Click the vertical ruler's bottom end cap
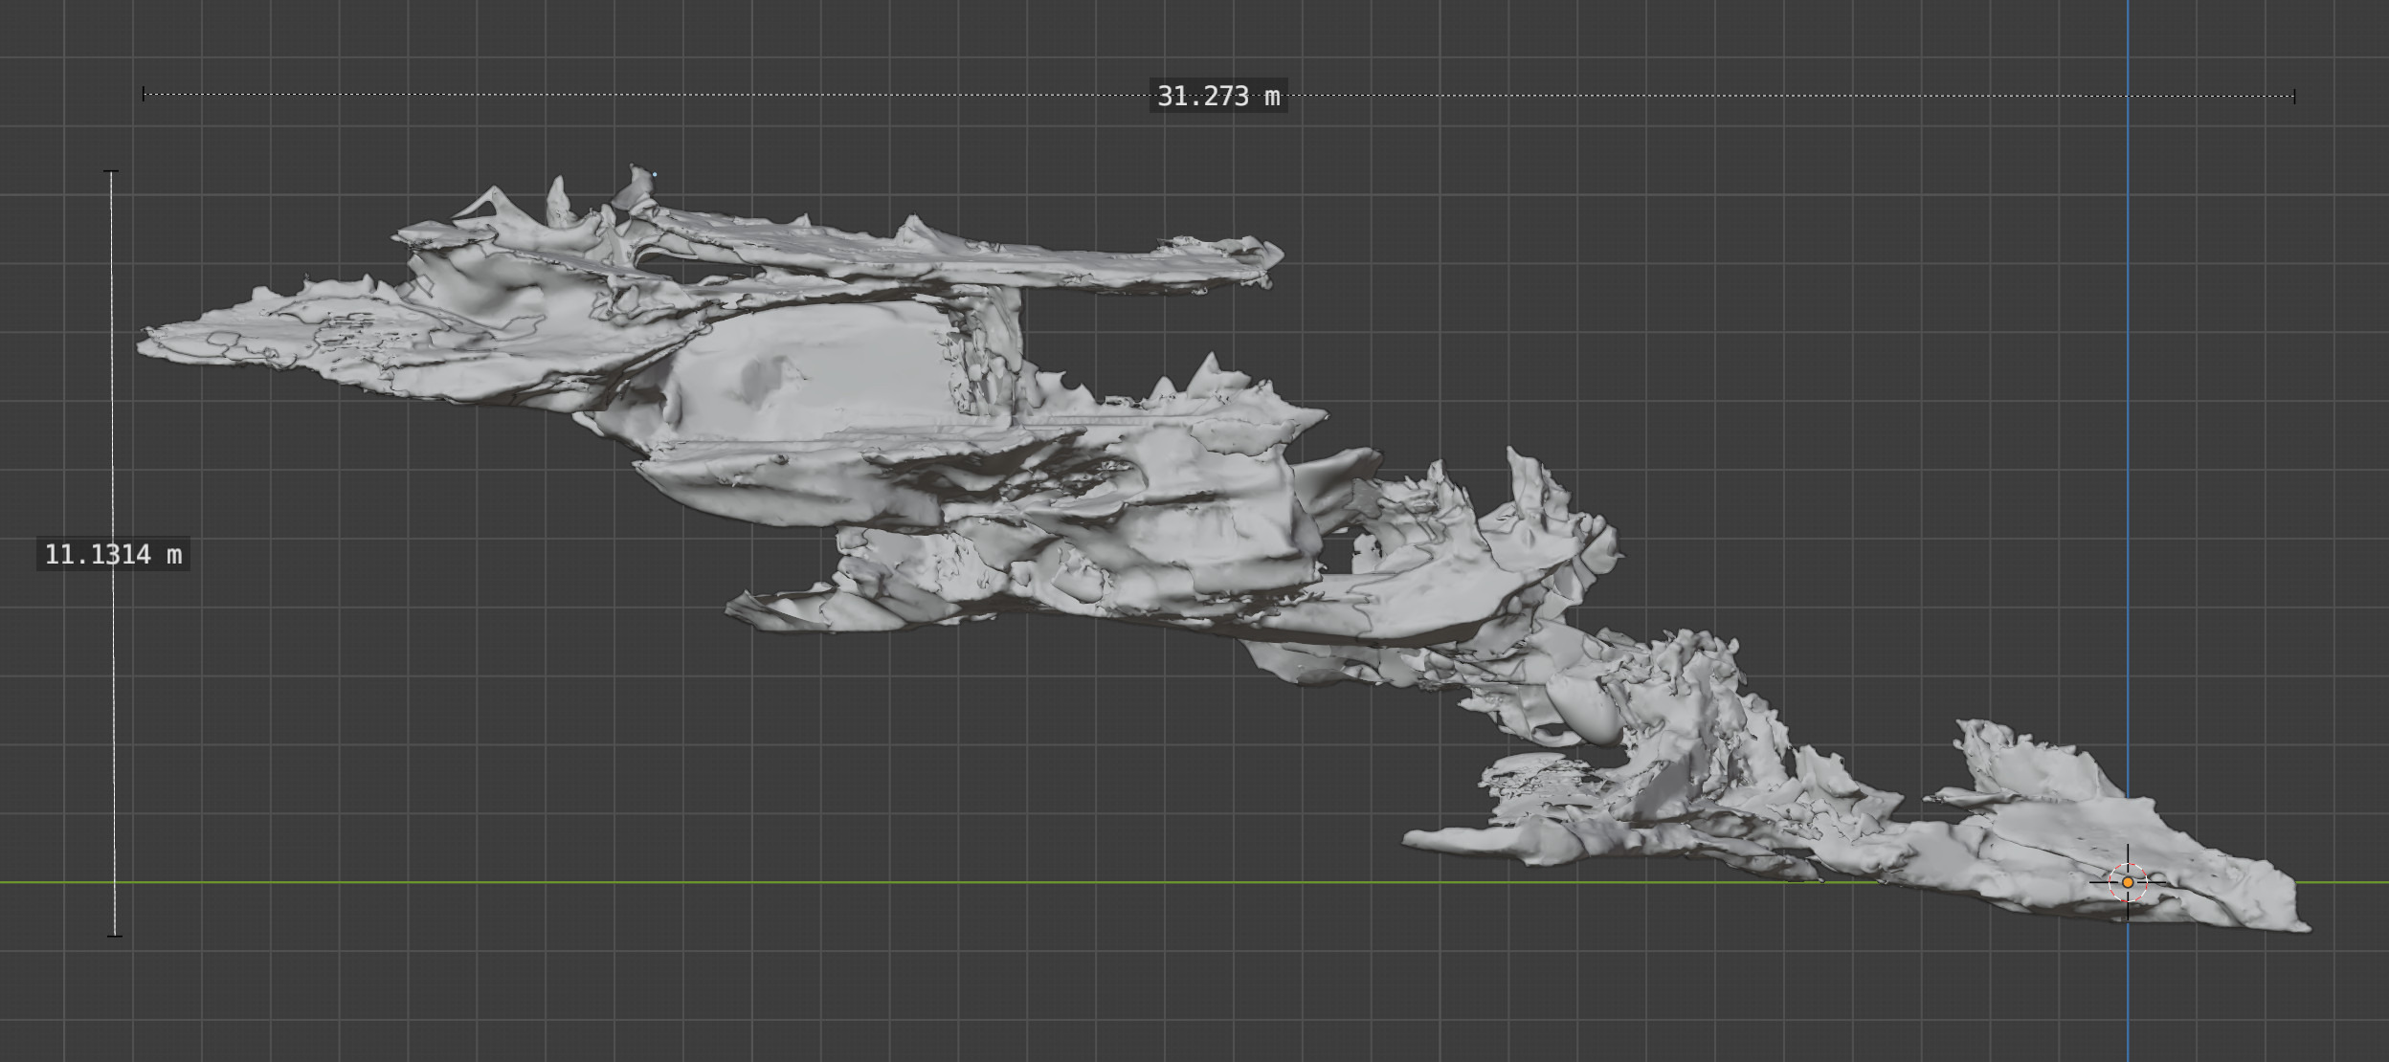This screenshot has width=2389, height=1062. click(x=115, y=935)
